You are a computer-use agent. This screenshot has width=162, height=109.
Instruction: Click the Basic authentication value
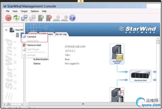pyautogui.click(x=67, y=59)
